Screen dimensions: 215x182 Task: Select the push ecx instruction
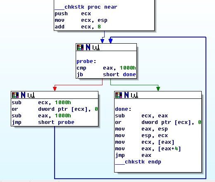point(73,14)
